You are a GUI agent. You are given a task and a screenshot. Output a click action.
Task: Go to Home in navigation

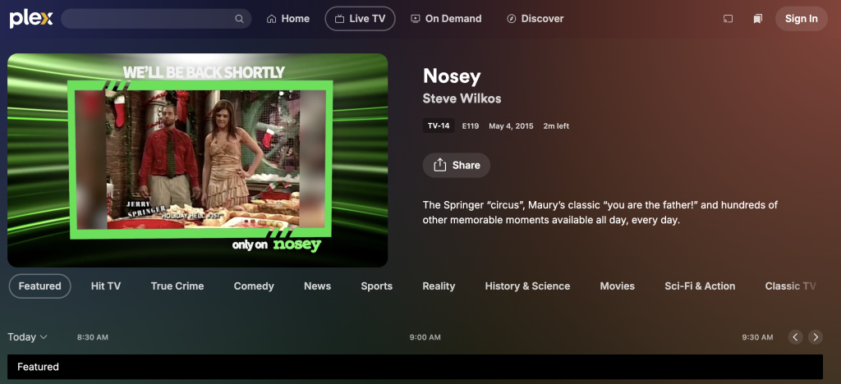(288, 19)
